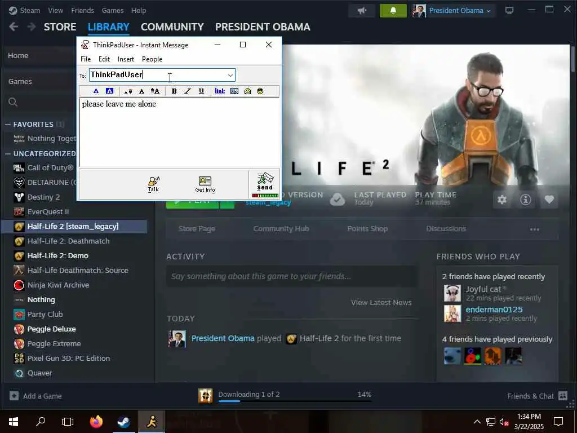Image resolution: width=577 pixels, height=433 pixels.
Task: Click the download progress bar at 14%
Action: [x=295, y=401]
